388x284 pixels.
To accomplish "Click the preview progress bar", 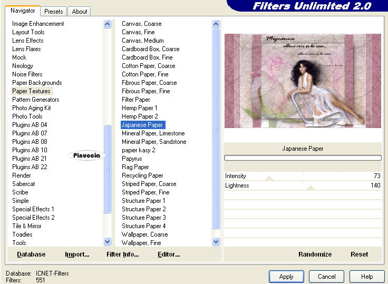I will pos(303,158).
